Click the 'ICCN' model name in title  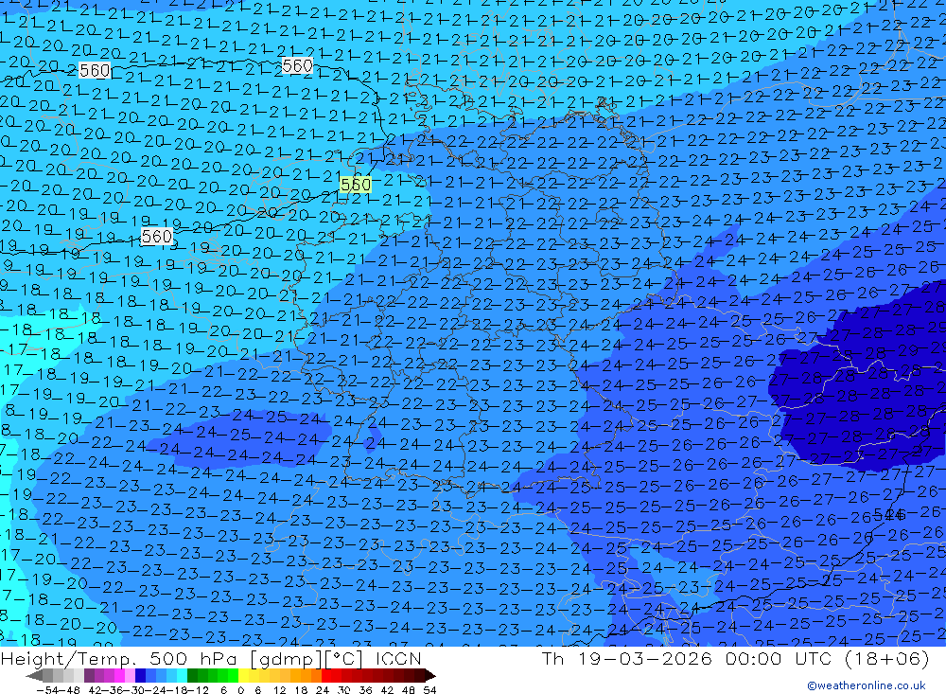point(398,658)
